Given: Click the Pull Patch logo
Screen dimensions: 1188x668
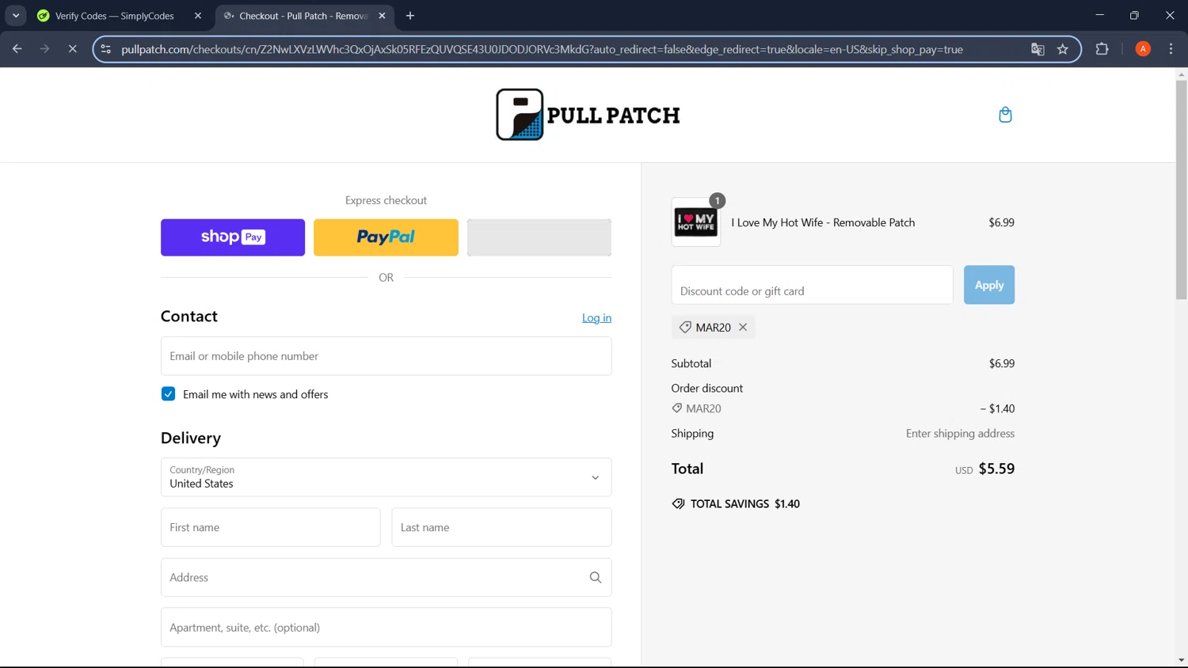Looking at the screenshot, I should tap(588, 115).
